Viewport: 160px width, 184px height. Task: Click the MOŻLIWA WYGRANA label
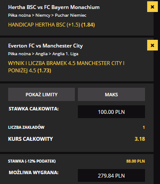34,172
